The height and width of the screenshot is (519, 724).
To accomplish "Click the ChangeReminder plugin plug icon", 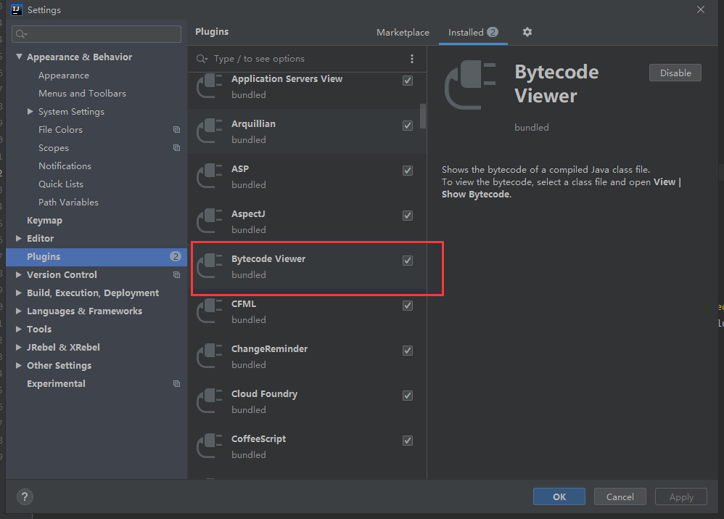I will [210, 356].
